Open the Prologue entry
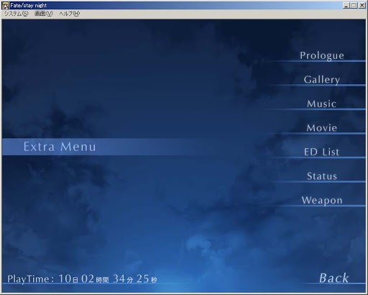 pyautogui.click(x=322, y=55)
